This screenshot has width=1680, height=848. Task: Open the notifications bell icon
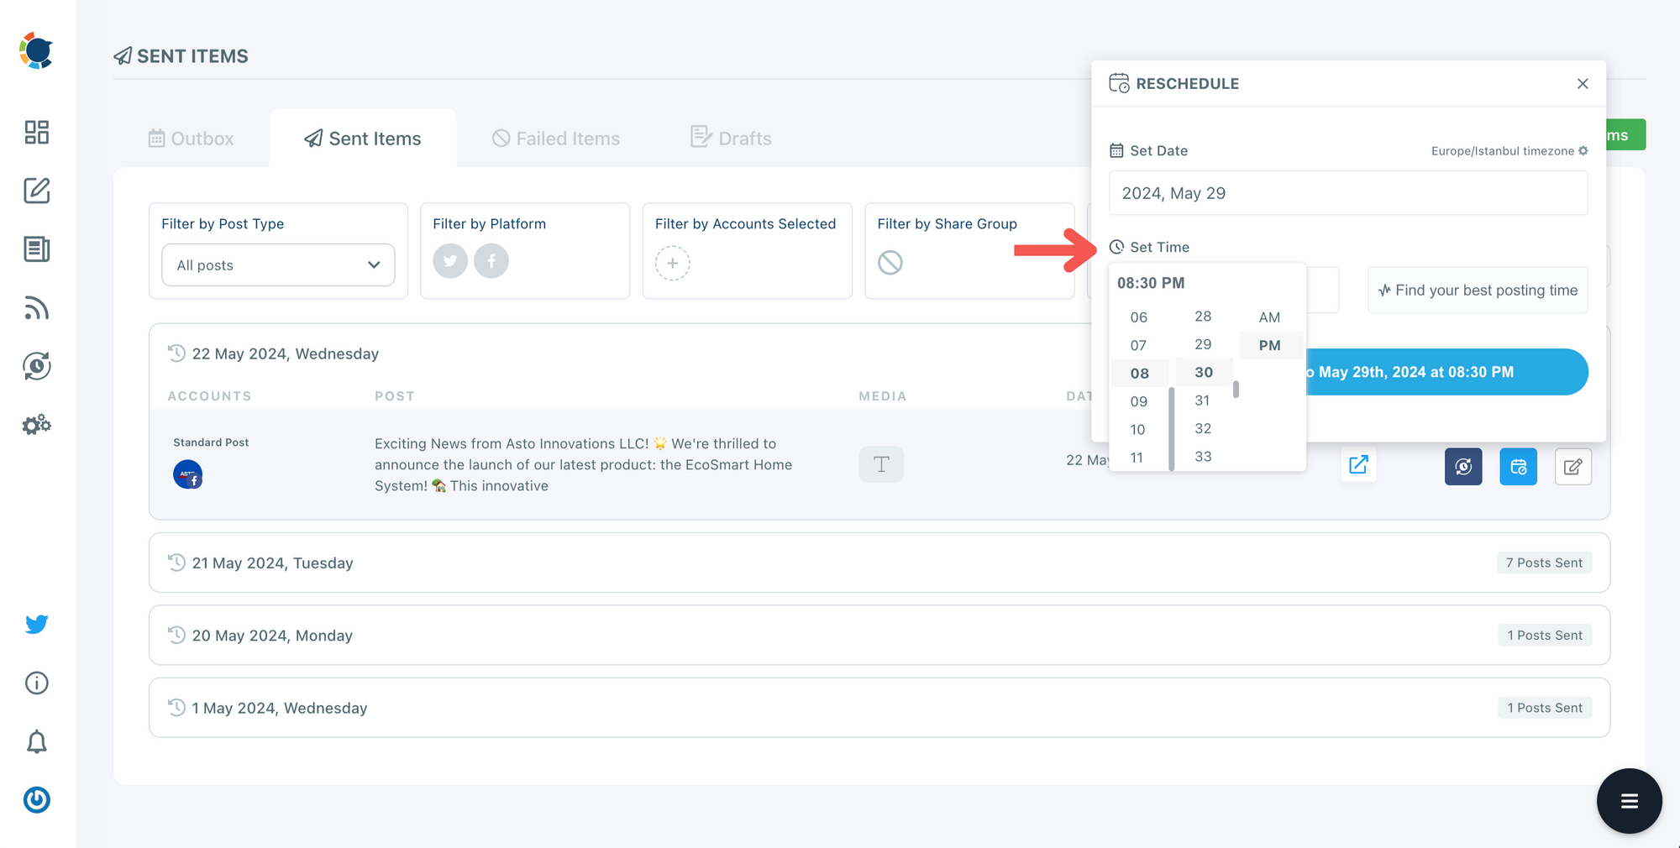point(37,741)
